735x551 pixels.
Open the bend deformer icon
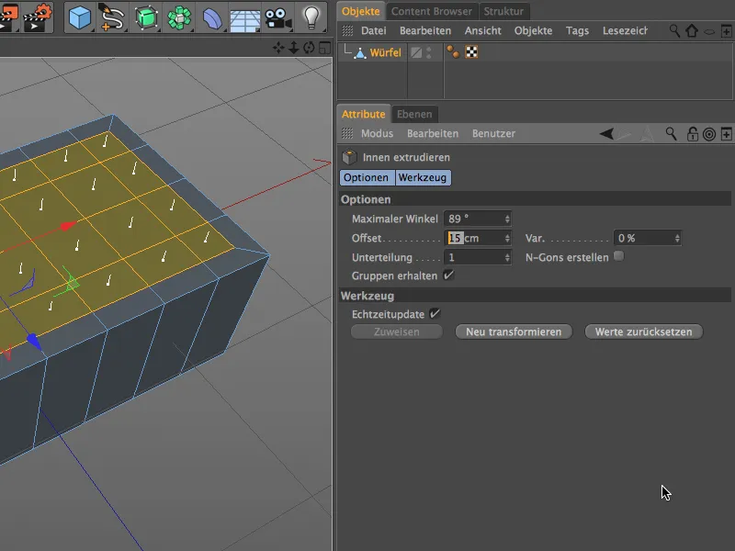212,18
